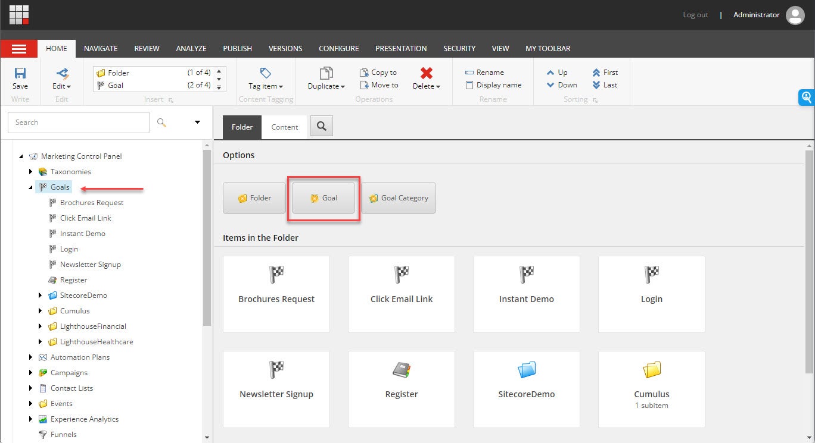This screenshot has height=443, width=815.
Task: Click the Goal Category option button
Action: pyautogui.click(x=399, y=198)
